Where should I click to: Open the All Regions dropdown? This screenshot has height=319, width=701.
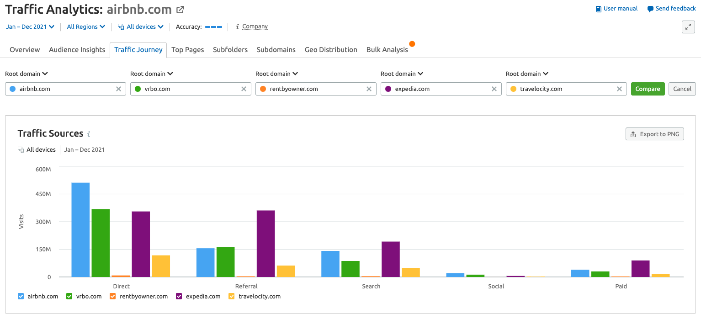(86, 27)
